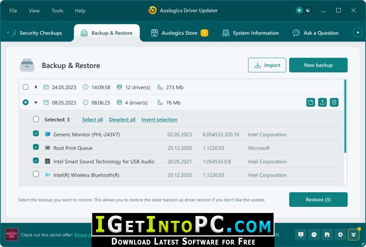Click the Auslogics Store notification badge 7
366x247 pixels.
point(204,33)
